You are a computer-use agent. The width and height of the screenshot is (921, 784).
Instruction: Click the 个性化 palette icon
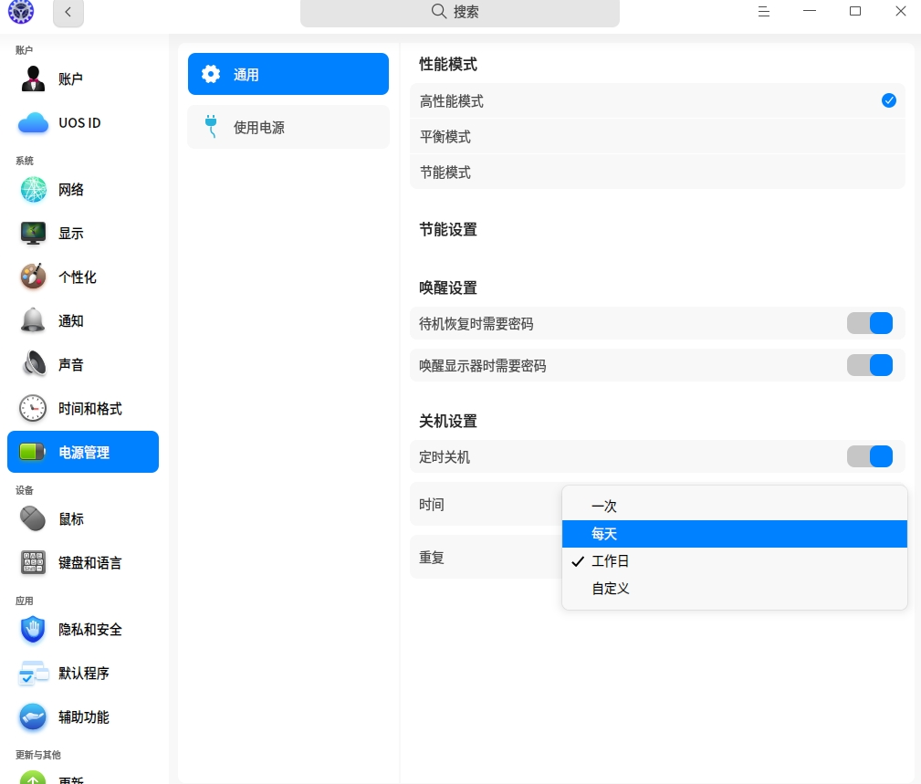(x=33, y=277)
